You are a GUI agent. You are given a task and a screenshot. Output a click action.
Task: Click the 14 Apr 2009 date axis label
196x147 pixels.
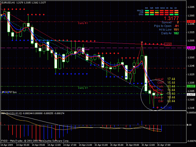pos(7,145)
